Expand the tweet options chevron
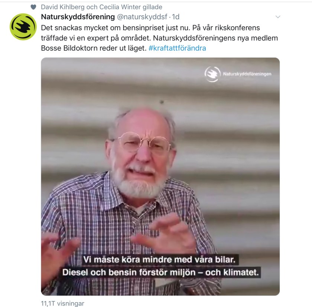The width and height of the screenshot is (312, 307). point(278,17)
